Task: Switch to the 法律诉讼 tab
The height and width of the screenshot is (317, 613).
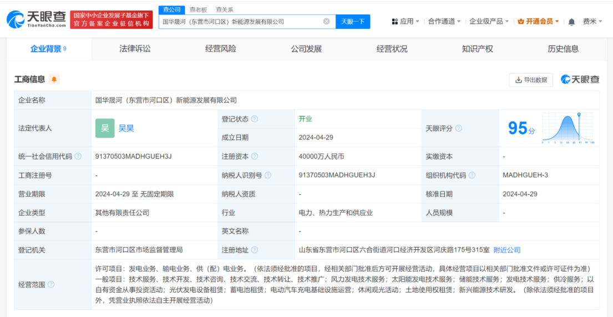Action: tap(135, 49)
